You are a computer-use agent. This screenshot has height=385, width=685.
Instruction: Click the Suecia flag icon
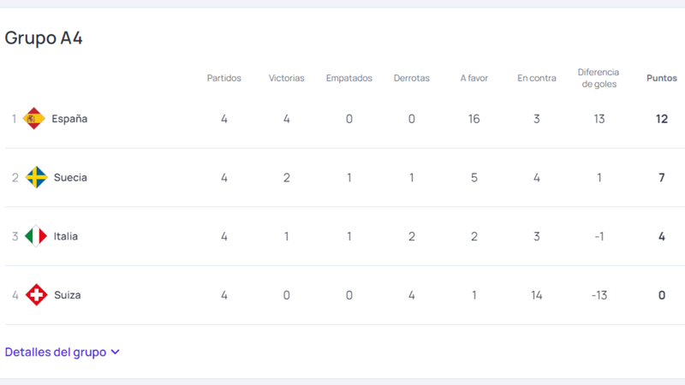(36, 178)
